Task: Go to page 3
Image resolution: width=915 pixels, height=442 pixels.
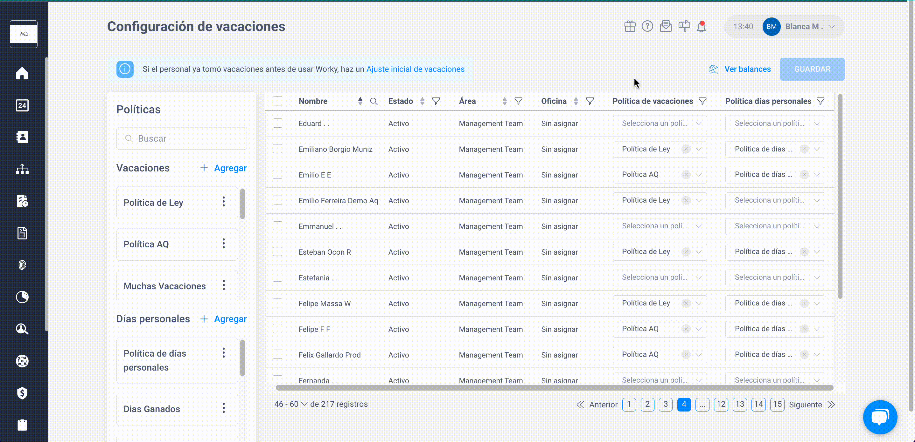Action: pyautogui.click(x=665, y=405)
